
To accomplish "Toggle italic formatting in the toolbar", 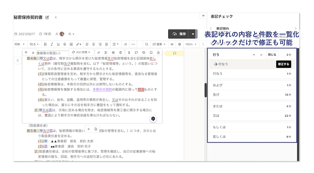I will coord(52,44).
